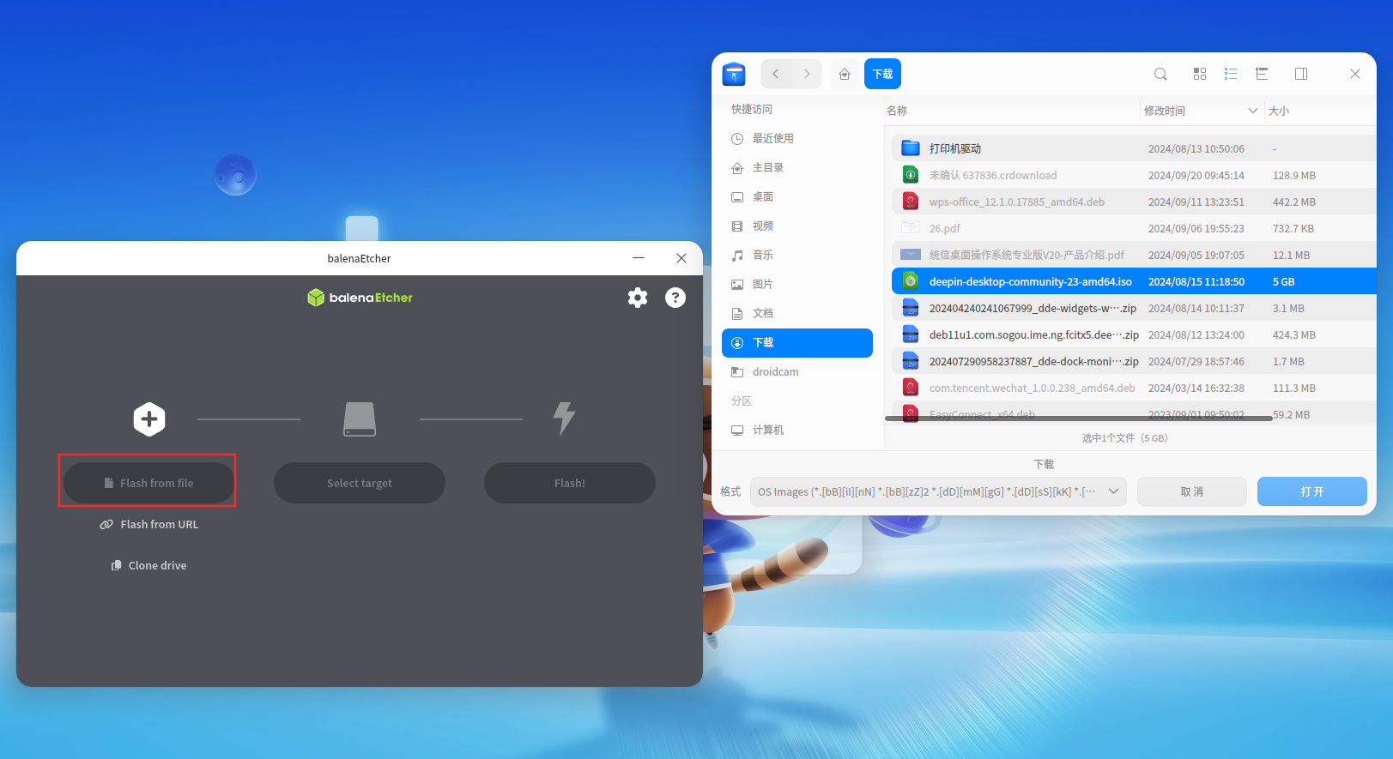The image size is (1393, 759).
Task: Click the horizontal scrollbar in file list
Action: point(1078,419)
